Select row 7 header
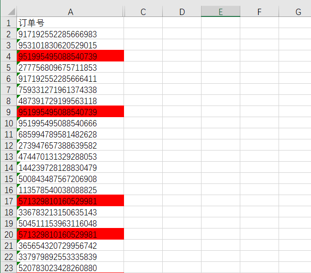Image resolution: width=311 pixels, height=273 pixels. pos(9,90)
